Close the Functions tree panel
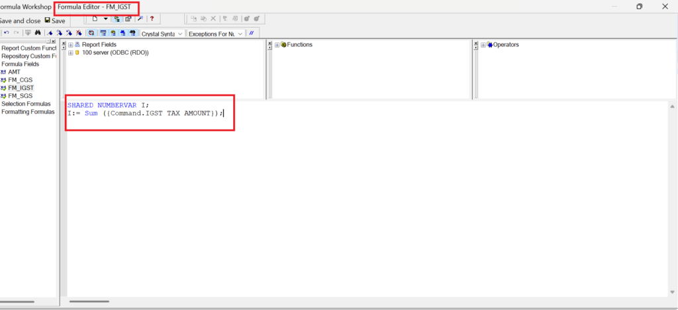This screenshot has width=678, height=310. pos(270,43)
